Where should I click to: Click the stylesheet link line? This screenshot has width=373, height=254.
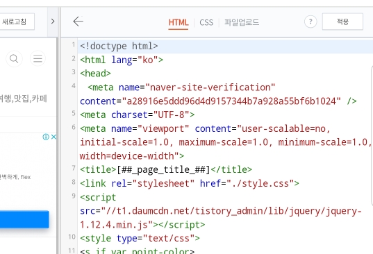[190, 183]
